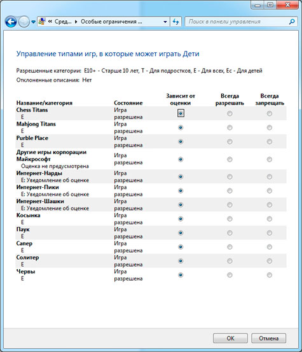Click the search magnifier icon
This screenshot has height=352, width=302.
tap(292, 22)
